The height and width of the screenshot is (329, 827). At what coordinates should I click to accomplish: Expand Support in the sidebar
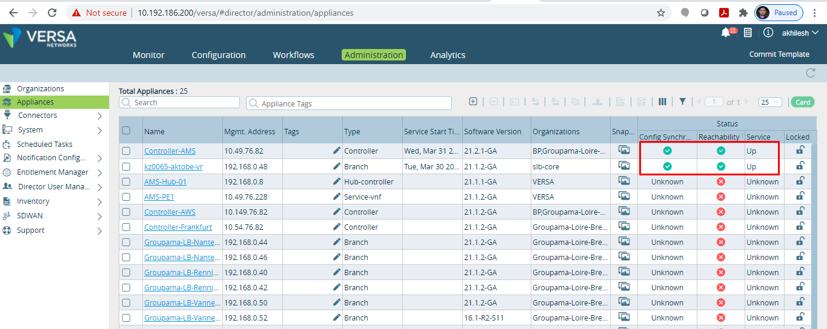pyautogui.click(x=99, y=230)
